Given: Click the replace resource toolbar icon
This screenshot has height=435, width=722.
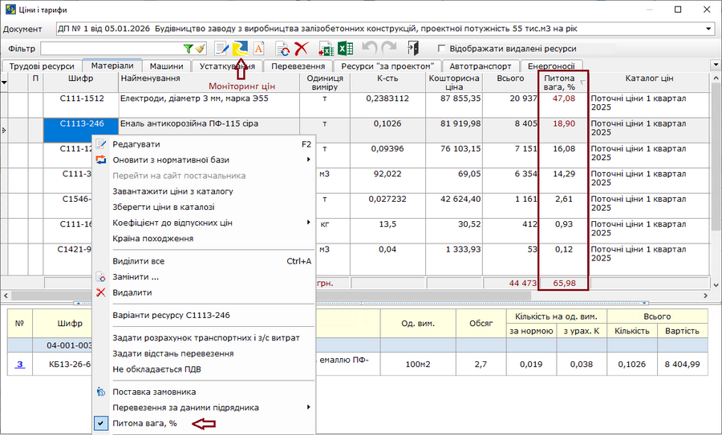Looking at the screenshot, I should (282, 49).
